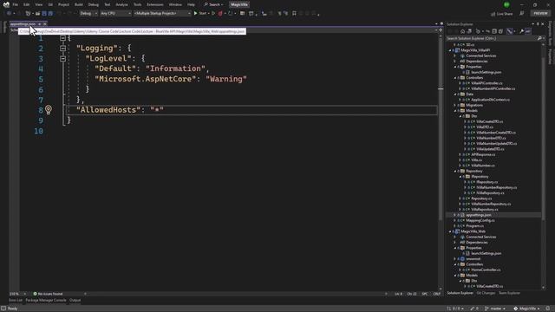The width and height of the screenshot is (555, 312).
Task: Open the Package Manager Console tab
Action: coord(46,301)
